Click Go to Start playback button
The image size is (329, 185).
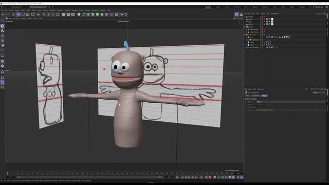[x=177, y=177]
